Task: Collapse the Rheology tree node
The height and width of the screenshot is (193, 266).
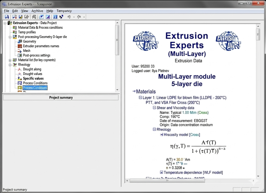Action: 10,65
